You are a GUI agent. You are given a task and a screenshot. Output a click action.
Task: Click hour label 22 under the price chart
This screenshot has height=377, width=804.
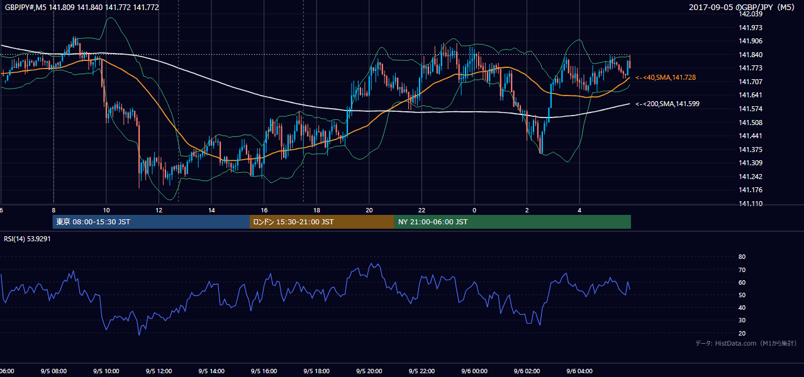point(422,210)
